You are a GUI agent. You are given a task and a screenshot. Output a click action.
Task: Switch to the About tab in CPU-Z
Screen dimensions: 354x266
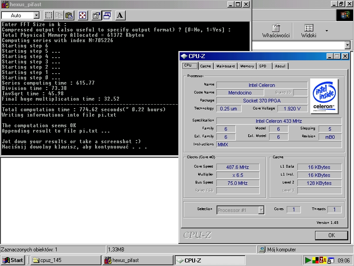pyautogui.click(x=280, y=66)
